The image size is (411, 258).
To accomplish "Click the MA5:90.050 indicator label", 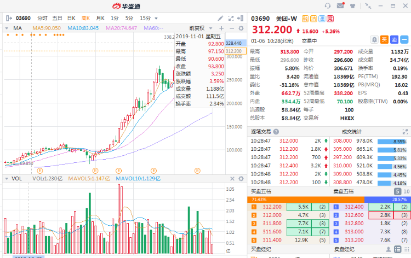I will [x=47, y=28].
